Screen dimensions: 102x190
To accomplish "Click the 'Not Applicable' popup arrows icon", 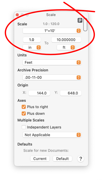I will click(79, 135).
